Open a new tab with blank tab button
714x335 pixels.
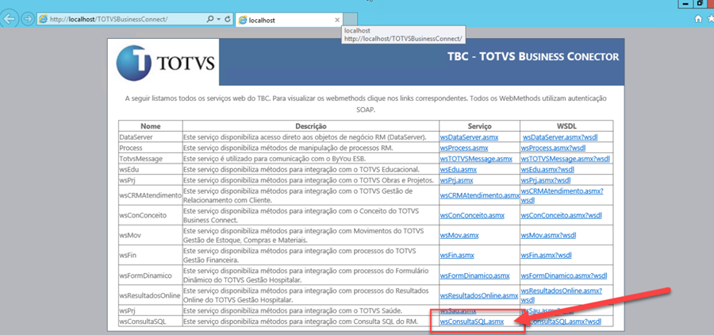pos(350,20)
